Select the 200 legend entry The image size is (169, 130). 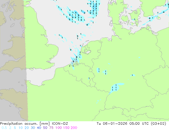pyautogui.click(x=74, y=128)
